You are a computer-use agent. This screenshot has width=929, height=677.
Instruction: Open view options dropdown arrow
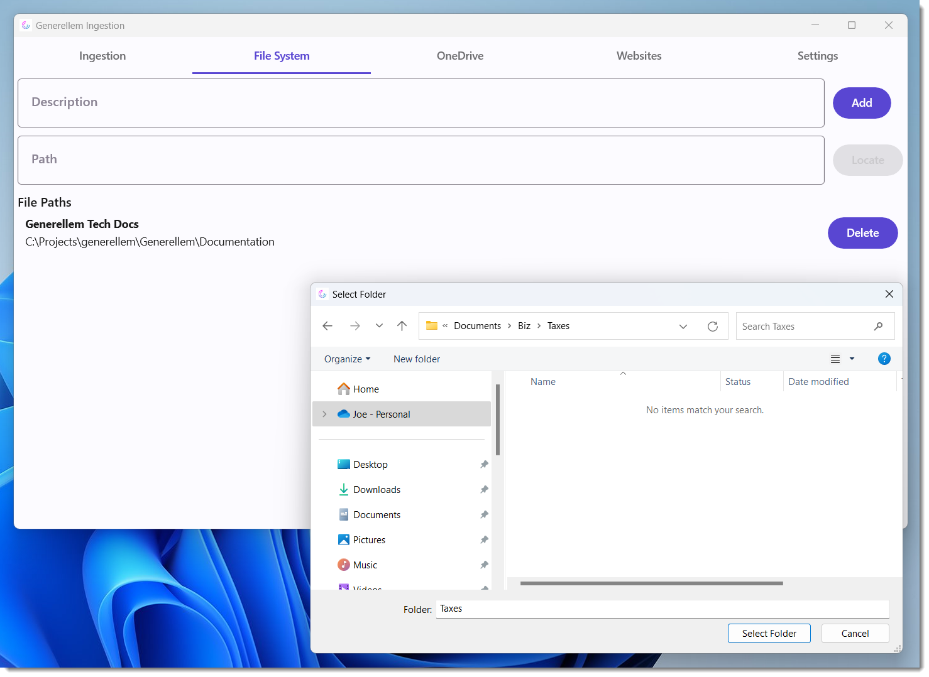point(852,359)
